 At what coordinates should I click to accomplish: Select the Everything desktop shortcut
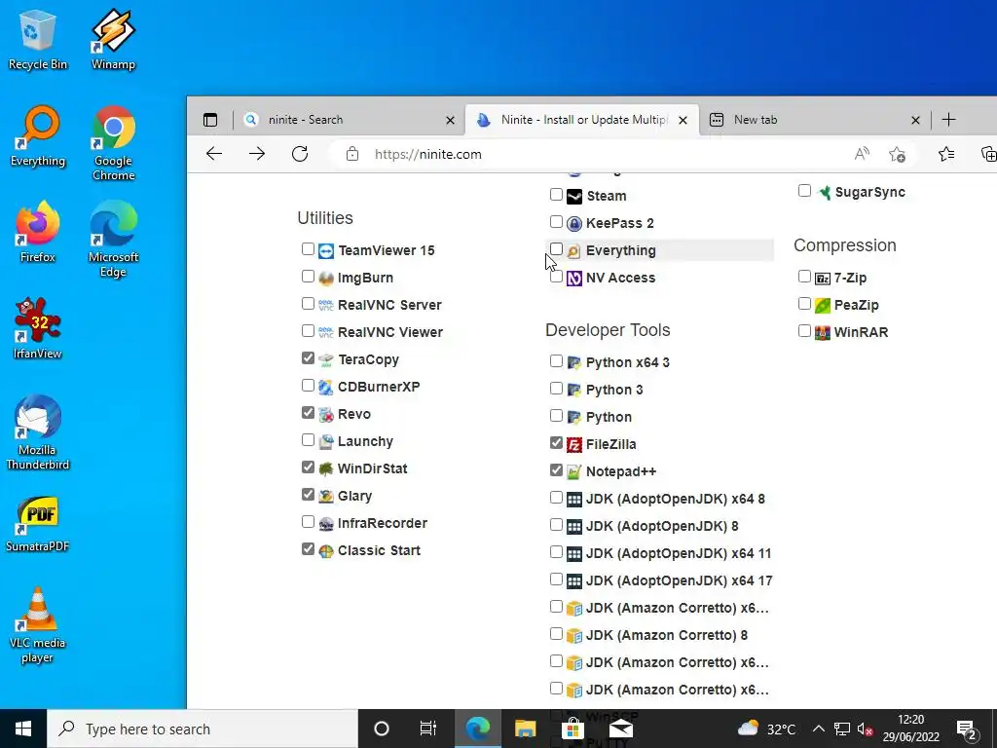pyautogui.click(x=38, y=136)
